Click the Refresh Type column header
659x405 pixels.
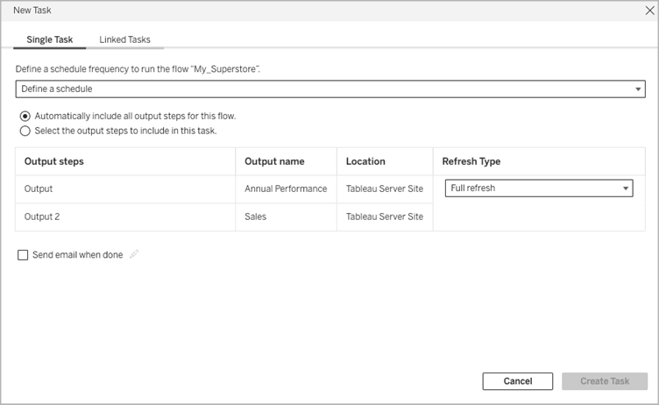[x=471, y=161]
